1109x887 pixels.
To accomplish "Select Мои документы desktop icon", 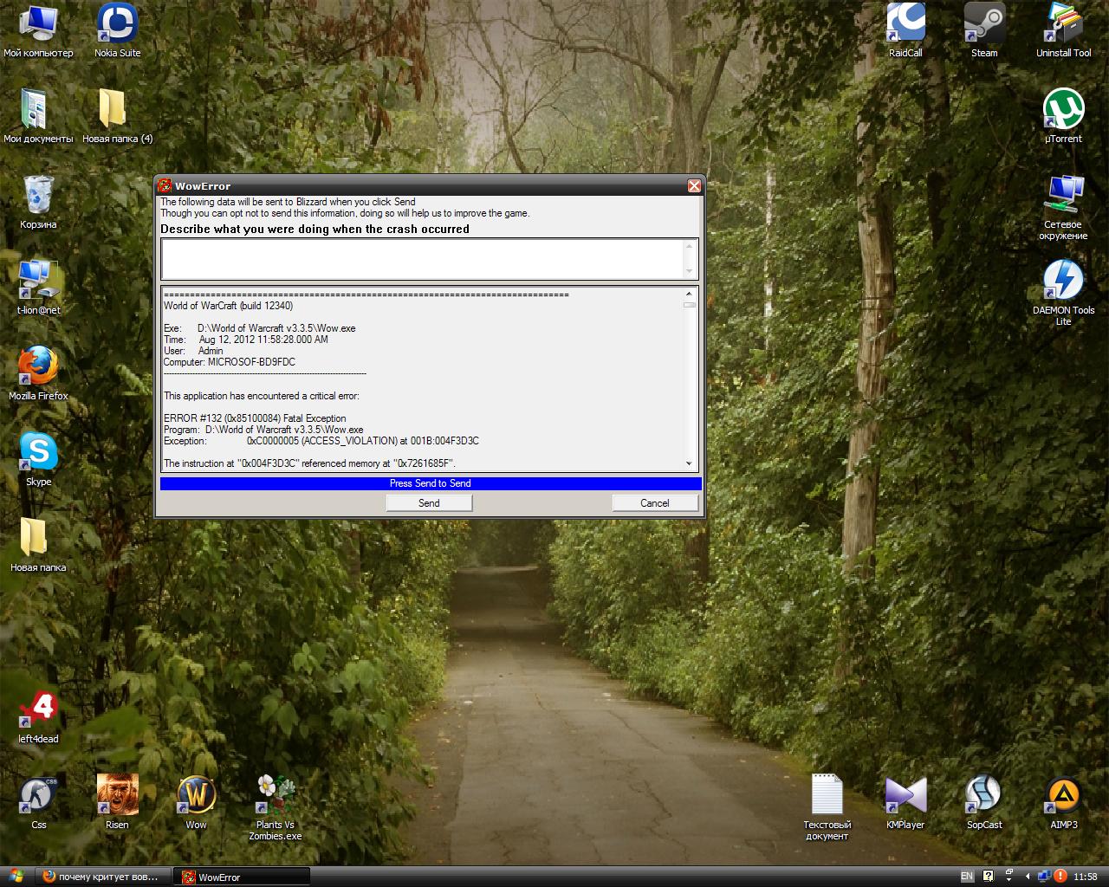I will click(38, 117).
